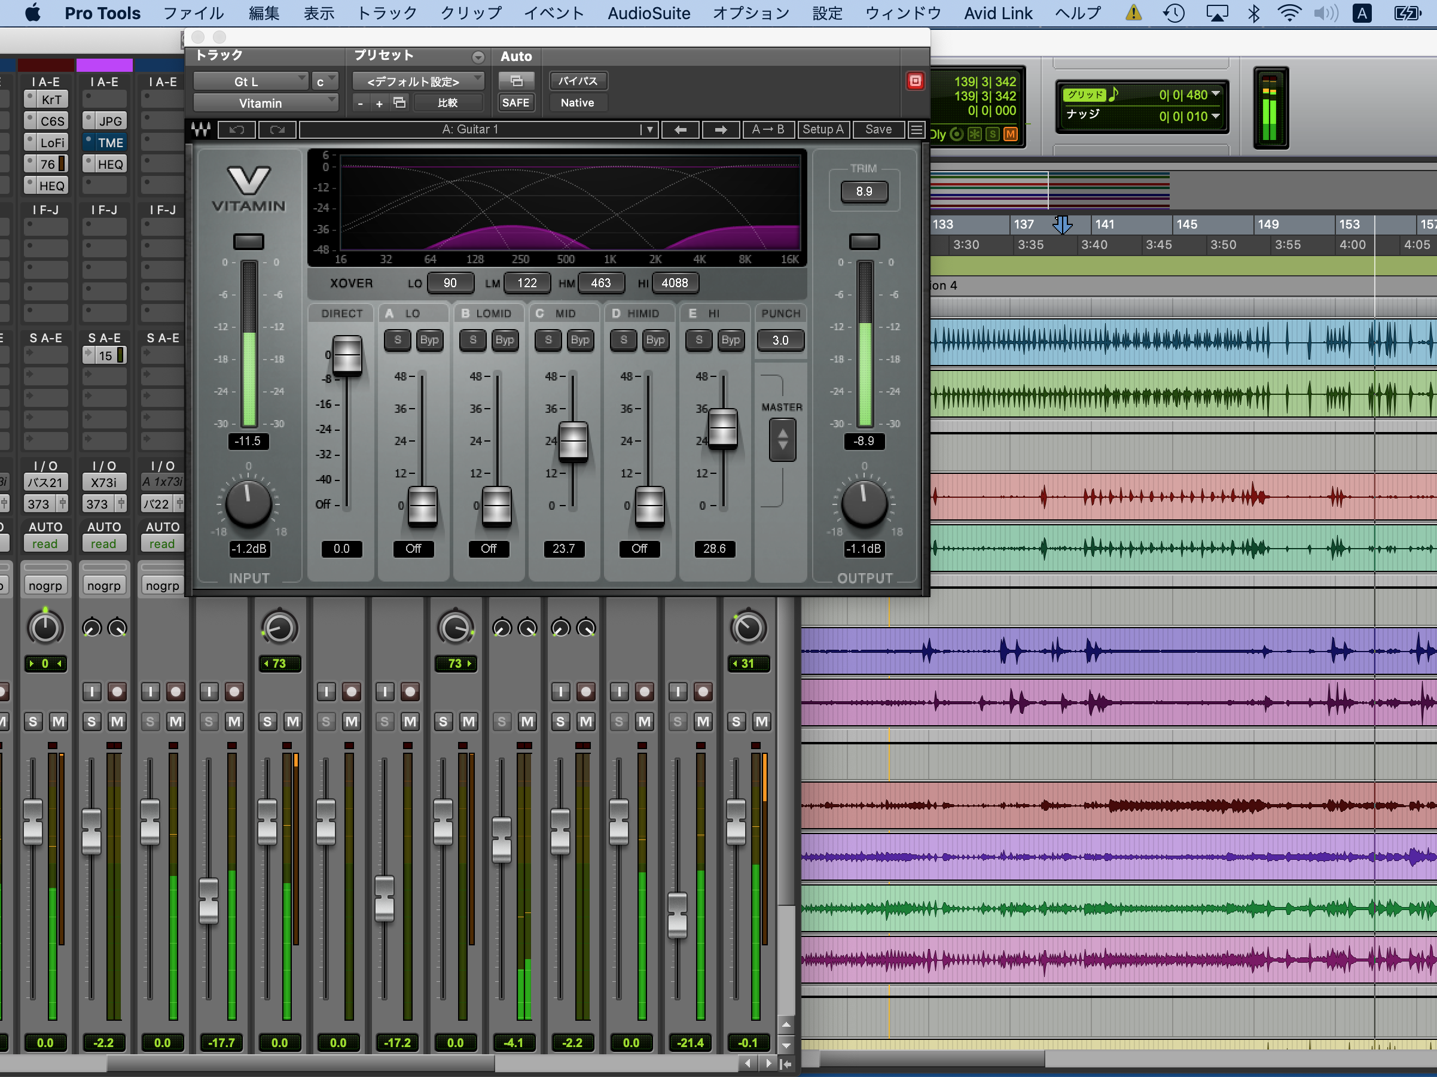Screen dimensions: 1437x1077
Task: Solo the LO band with S button
Action: 398,340
